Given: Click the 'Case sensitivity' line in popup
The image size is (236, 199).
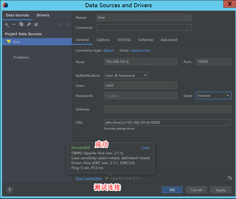Looking at the screenshot, I should (110, 158).
